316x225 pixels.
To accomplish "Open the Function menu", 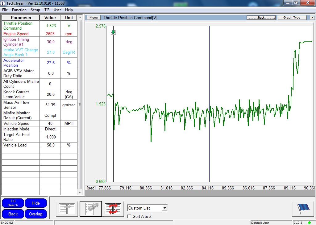I will [x=19, y=10].
